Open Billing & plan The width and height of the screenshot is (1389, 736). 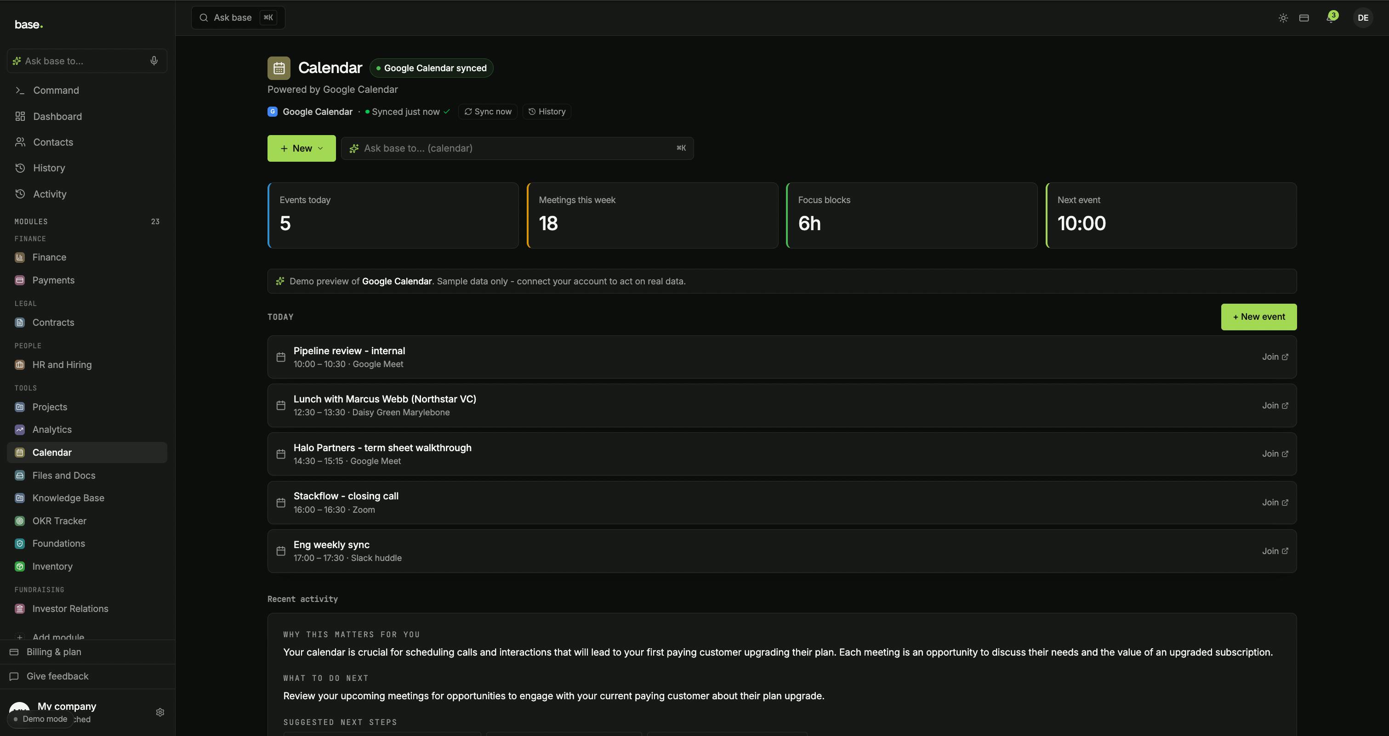87,652
